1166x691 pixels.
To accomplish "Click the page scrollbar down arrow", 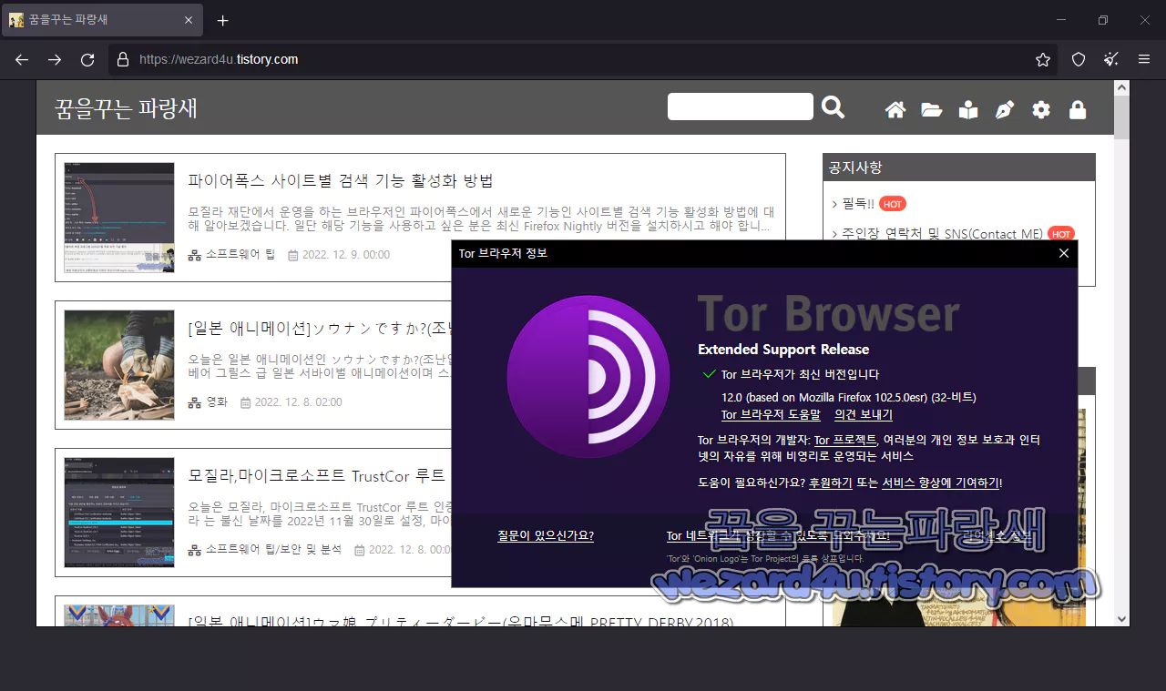I will point(1122,618).
